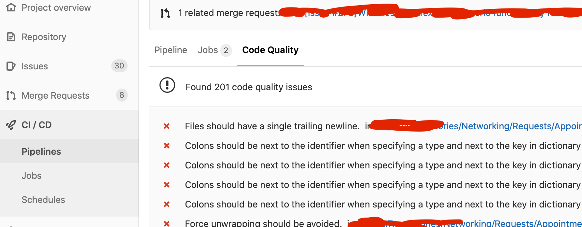The height and width of the screenshot is (227, 582).
Task: Click the CI / CD rocket icon
Action: (11, 125)
